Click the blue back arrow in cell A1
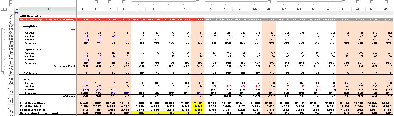This screenshot has width=394, height=116. (16, 13)
